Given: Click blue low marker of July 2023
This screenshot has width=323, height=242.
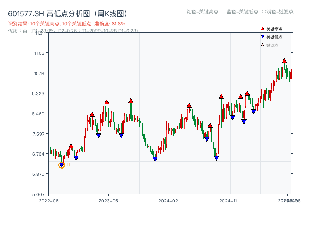Looking at the screenshot, I should point(121,136).
